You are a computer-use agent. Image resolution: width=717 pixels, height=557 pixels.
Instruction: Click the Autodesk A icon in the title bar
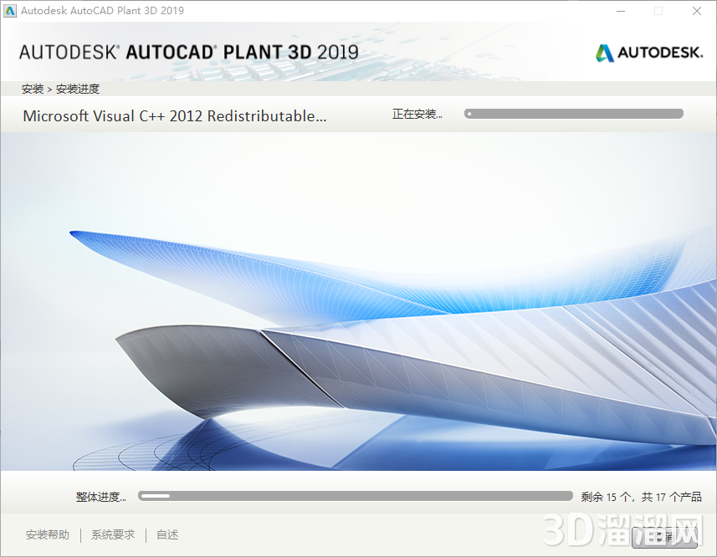point(12,11)
